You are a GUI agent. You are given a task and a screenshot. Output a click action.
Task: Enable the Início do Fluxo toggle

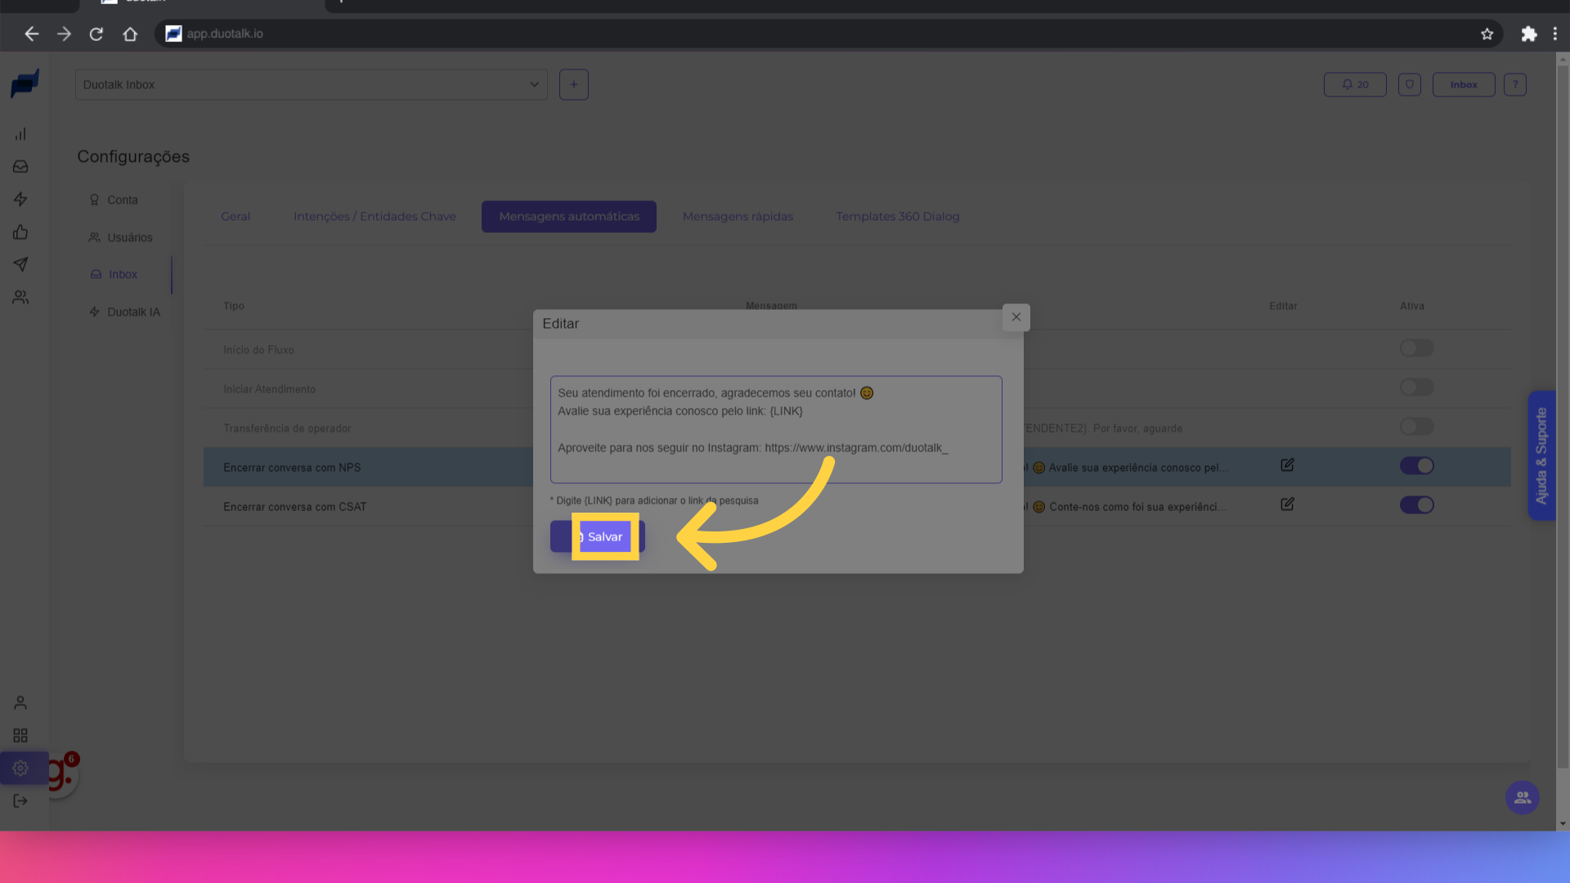pyautogui.click(x=1416, y=348)
